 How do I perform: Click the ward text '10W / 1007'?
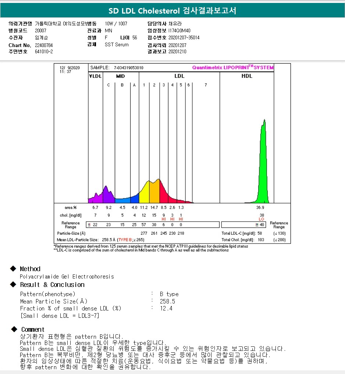(116, 24)
